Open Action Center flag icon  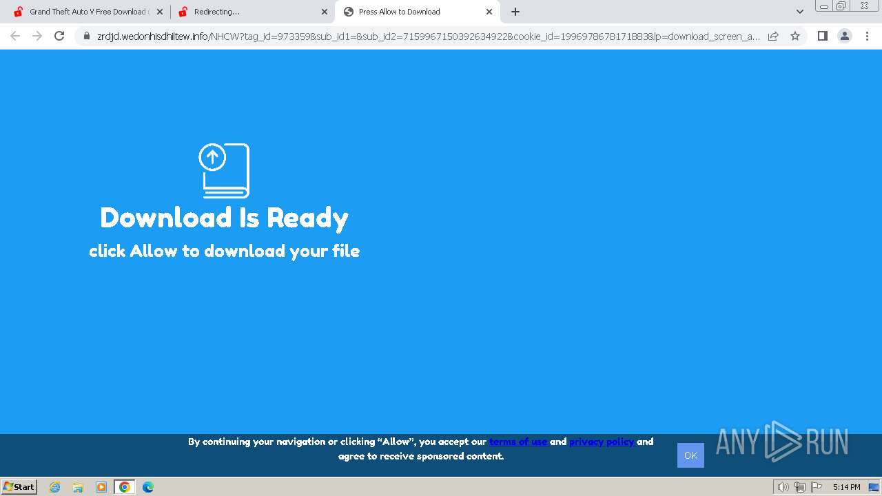817,487
